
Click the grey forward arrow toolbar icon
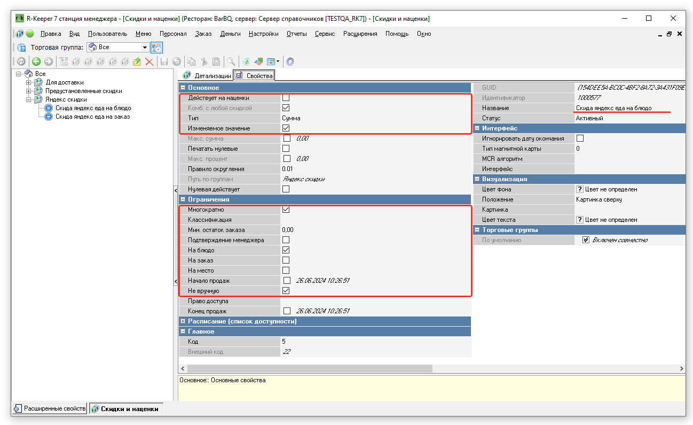[x=49, y=61]
